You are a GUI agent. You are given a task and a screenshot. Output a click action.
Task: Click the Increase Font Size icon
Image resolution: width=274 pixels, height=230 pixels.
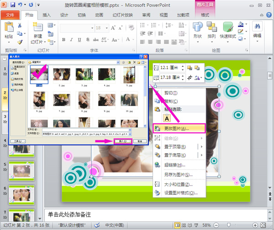point(113,28)
